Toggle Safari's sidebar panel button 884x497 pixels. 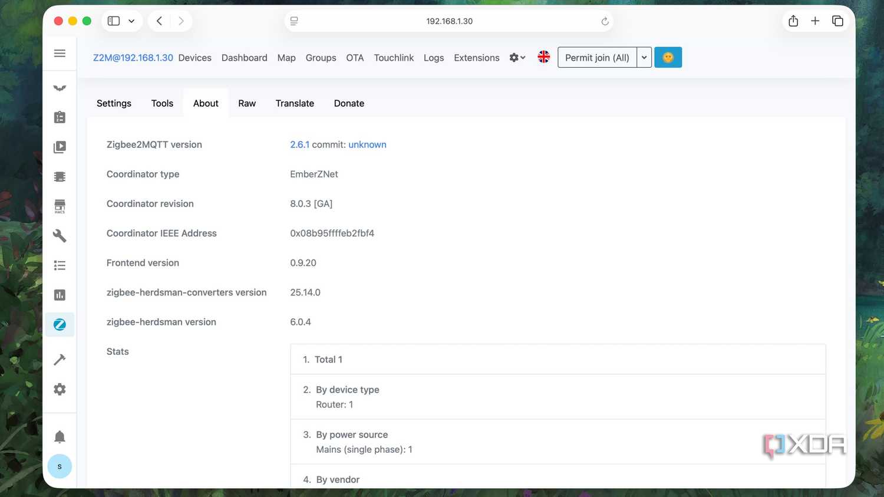pyautogui.click(x=114, y=21)
